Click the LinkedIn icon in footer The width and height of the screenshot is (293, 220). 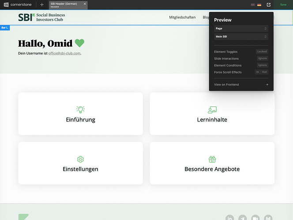[x=229, y=218]
